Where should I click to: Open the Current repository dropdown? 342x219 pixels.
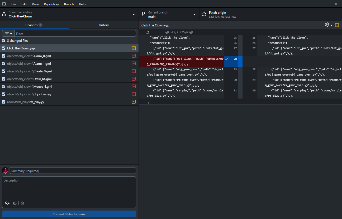coord(69,14)
